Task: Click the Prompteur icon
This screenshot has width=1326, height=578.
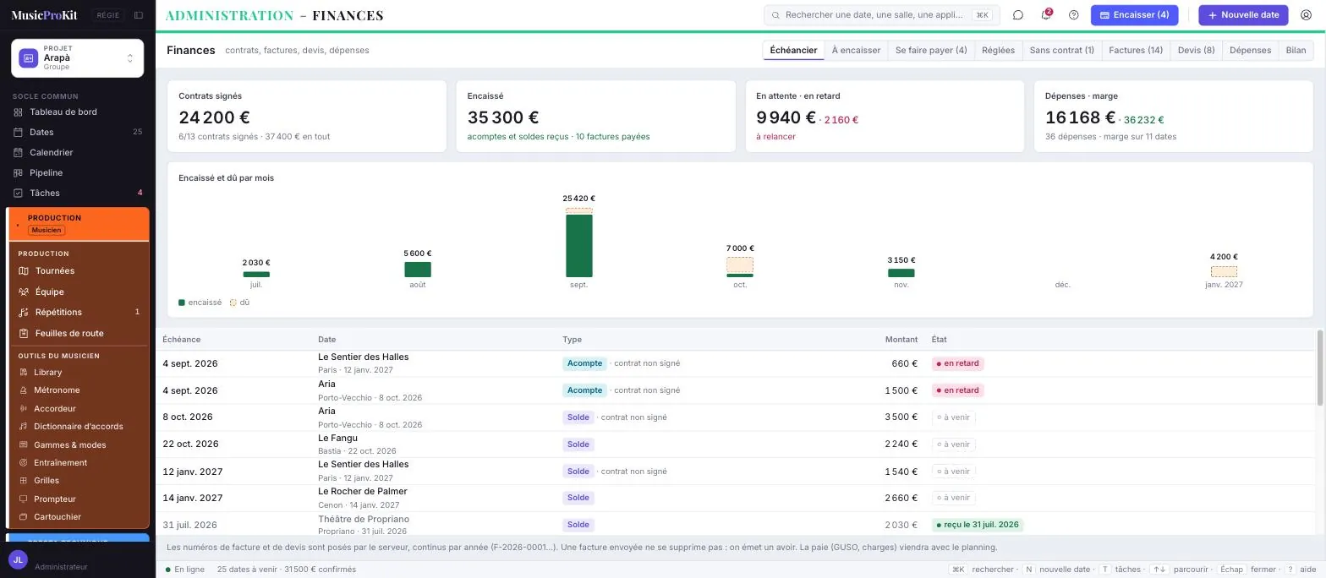Action: (x=24, y=499)
